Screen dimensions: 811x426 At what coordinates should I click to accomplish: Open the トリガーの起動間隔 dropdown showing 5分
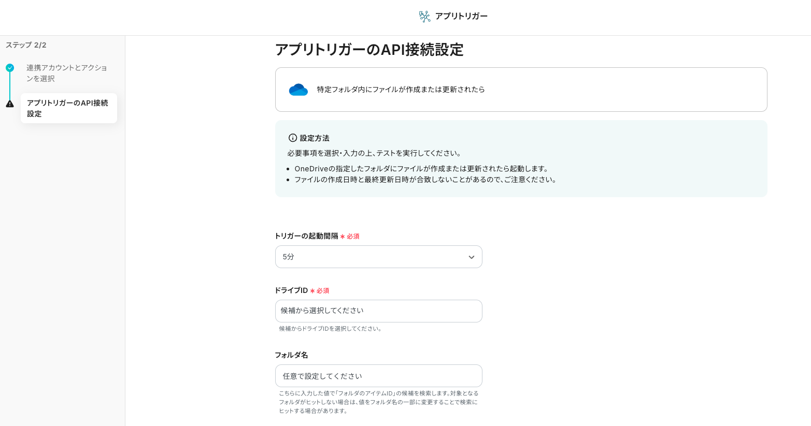click(378, 257)
